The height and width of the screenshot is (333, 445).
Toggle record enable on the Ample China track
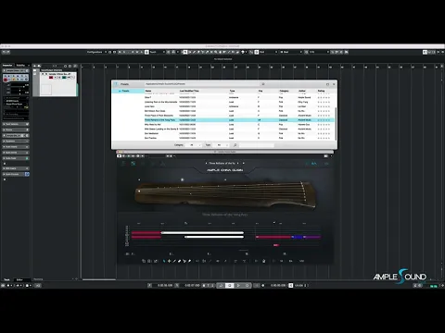tap(51, 78)
